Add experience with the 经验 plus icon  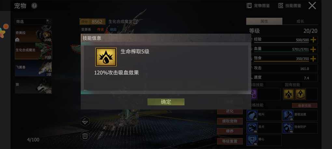(x=313, y=40)
